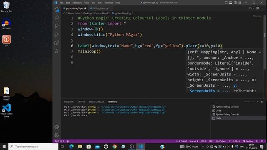Switch to the pythonMagiX.py editor tab
The width and height of the screenshot is (267, 150).
coord(75,8)
